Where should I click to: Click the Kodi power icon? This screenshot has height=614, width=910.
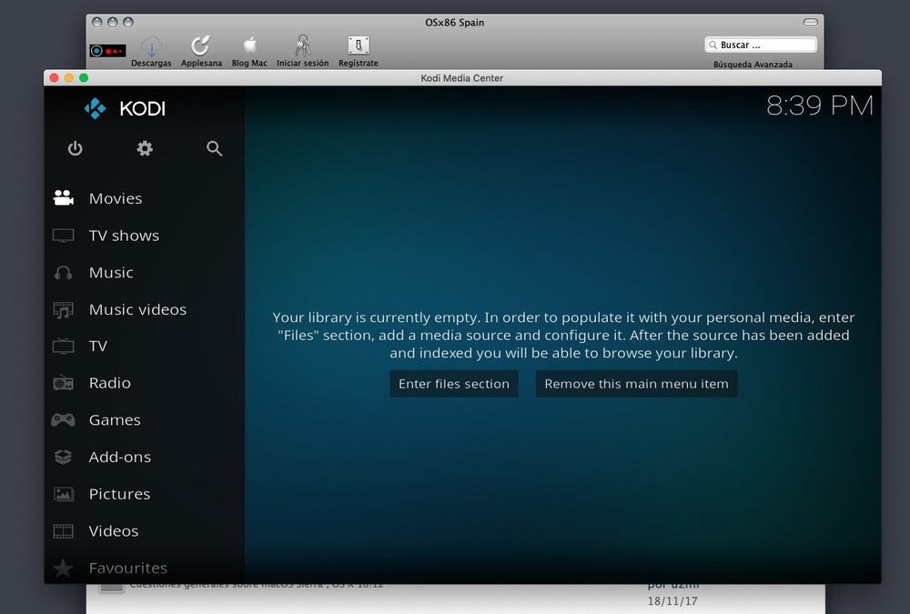click(x=75, y=149)
